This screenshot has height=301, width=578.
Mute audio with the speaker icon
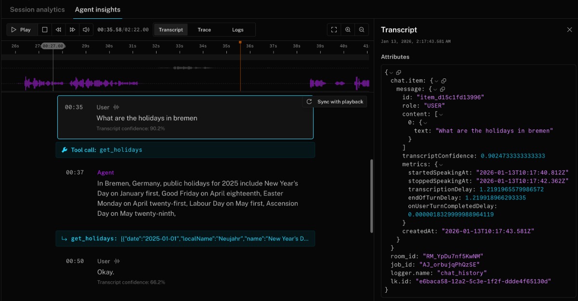tap(86, 30)
